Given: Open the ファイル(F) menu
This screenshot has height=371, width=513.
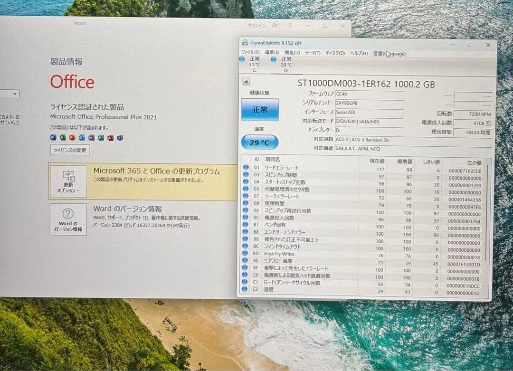Looking at the screenshot, I should (x=250, y=53).
